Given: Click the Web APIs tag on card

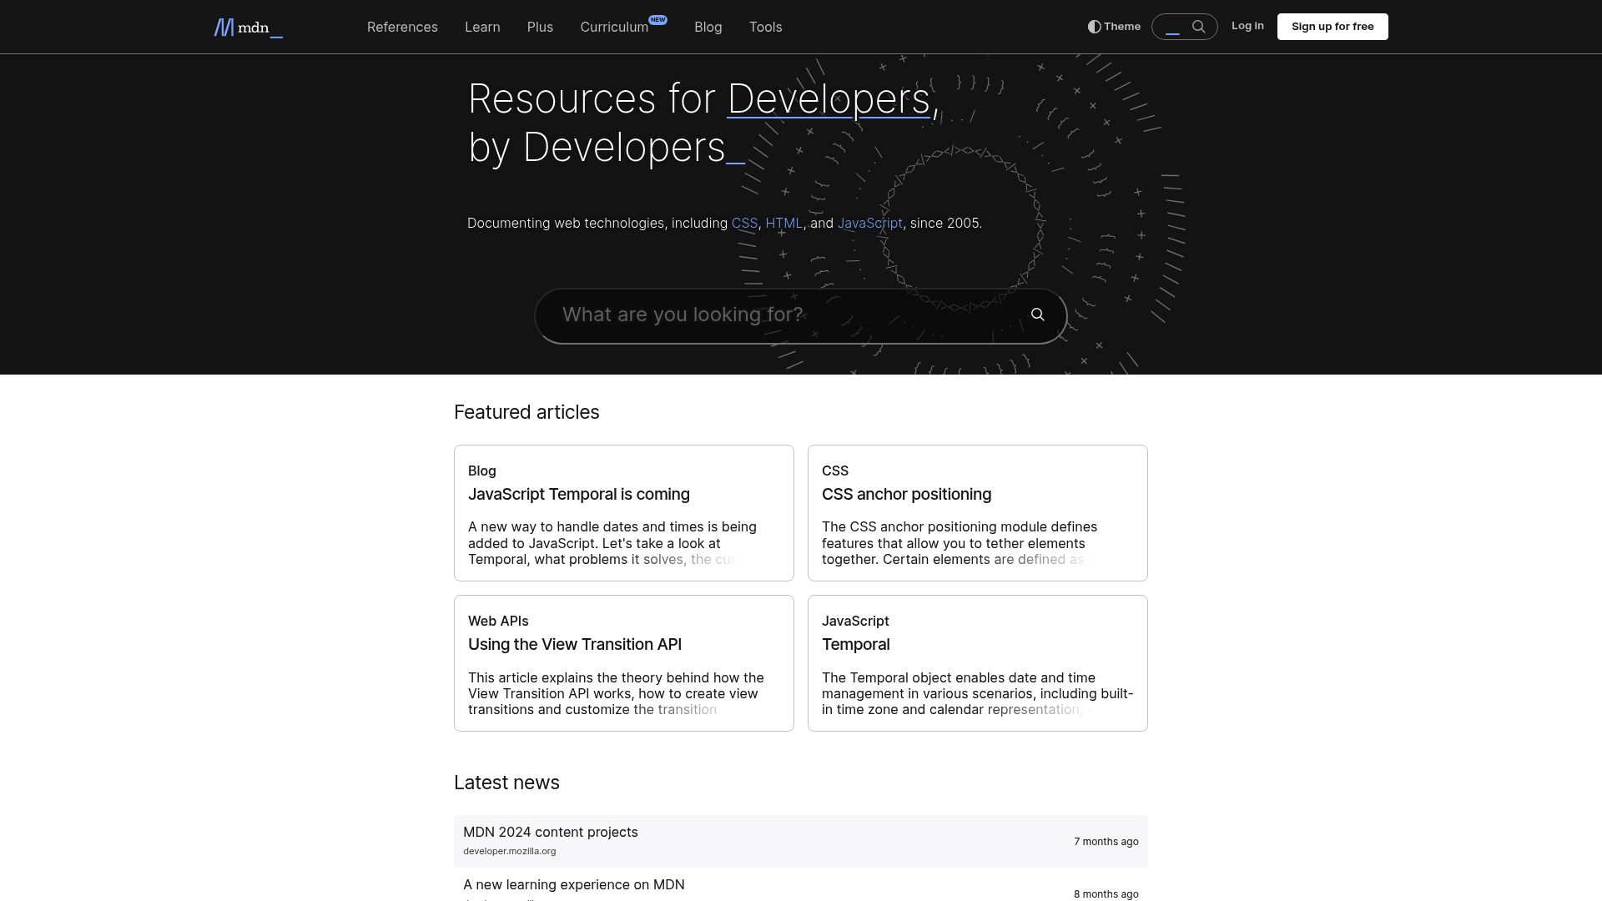Looking at the screenshot, I should coord(498,622).
